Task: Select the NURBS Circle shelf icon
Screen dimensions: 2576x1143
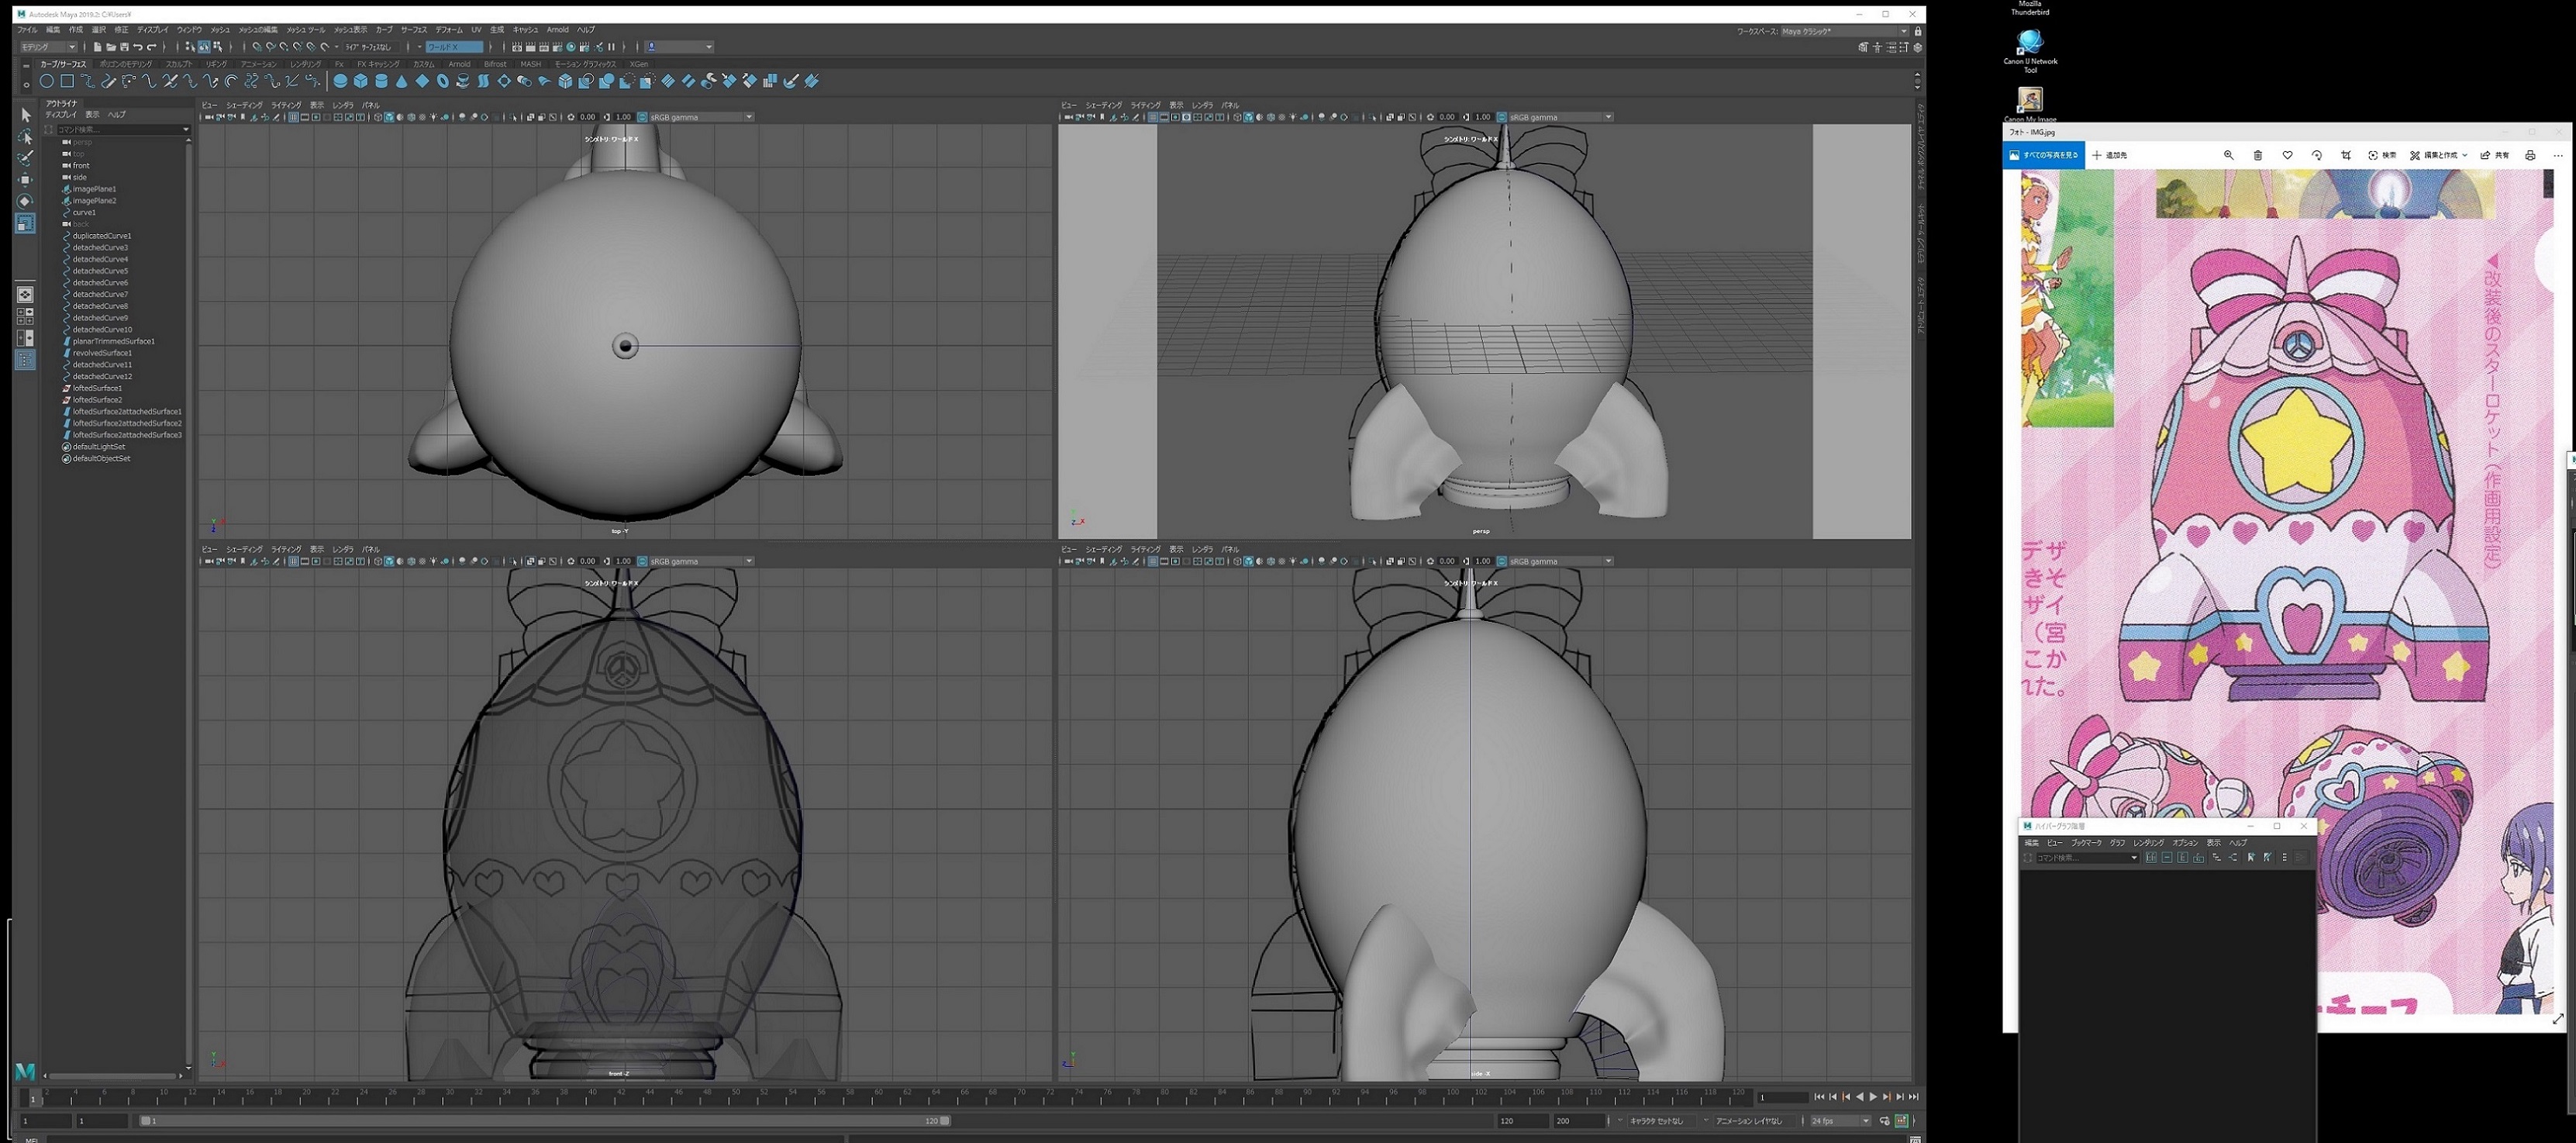Action: [x=46, y=81]
